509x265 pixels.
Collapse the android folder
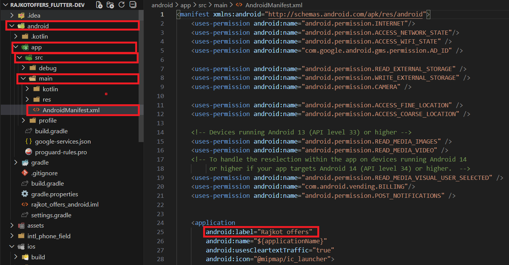tap(38, 26)
